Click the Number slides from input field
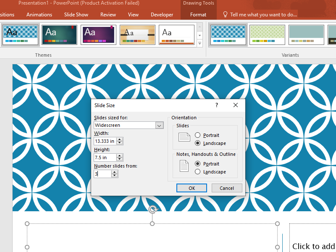The image size is (336, 252). pos(102,173)
